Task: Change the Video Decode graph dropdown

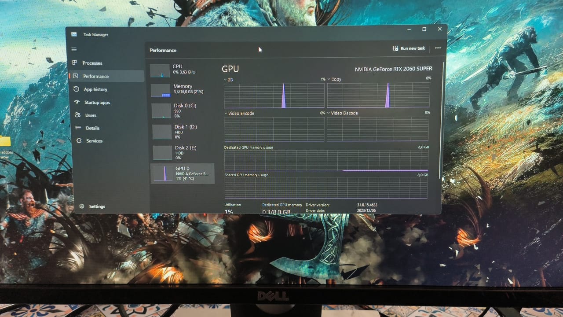Action: (x=329, y=113)
